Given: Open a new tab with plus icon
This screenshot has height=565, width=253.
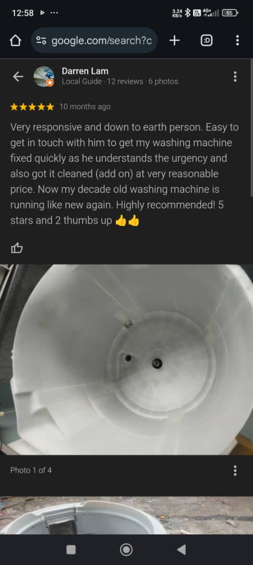Looking at the screenshot, I should 174,41.
